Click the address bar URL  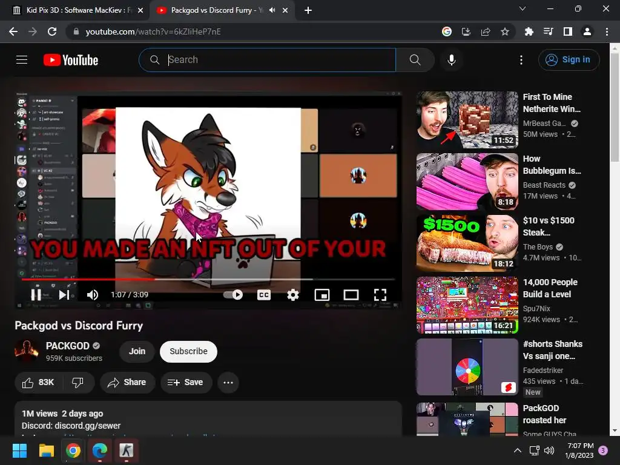point(153,31)
